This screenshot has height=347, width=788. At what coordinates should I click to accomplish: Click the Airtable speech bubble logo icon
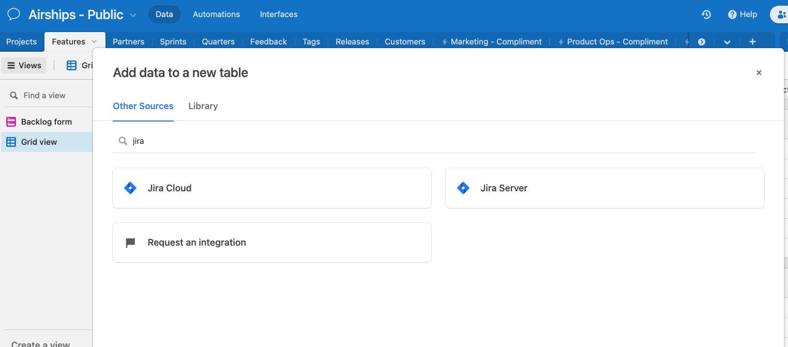pos(13,14)
